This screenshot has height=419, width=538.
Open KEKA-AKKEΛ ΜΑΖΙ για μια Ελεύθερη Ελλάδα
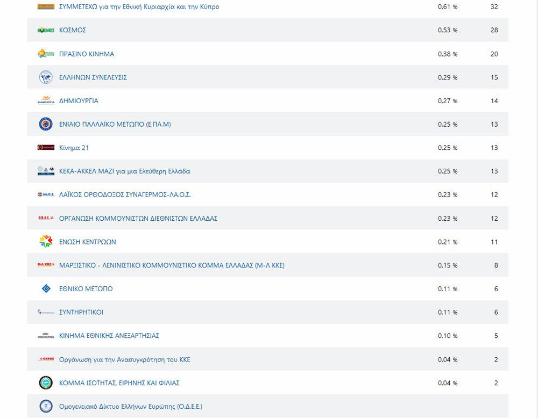click(x=124, y=171)
